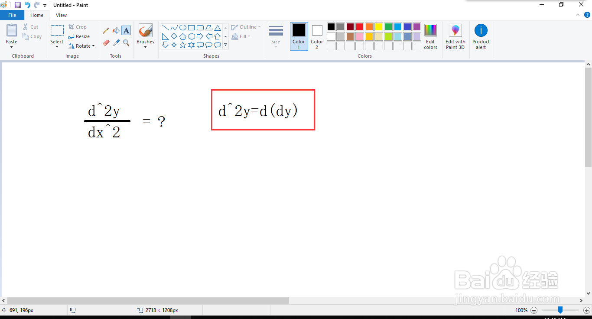Pick the Color picker eyedropper tool

(x=116, y=43)
